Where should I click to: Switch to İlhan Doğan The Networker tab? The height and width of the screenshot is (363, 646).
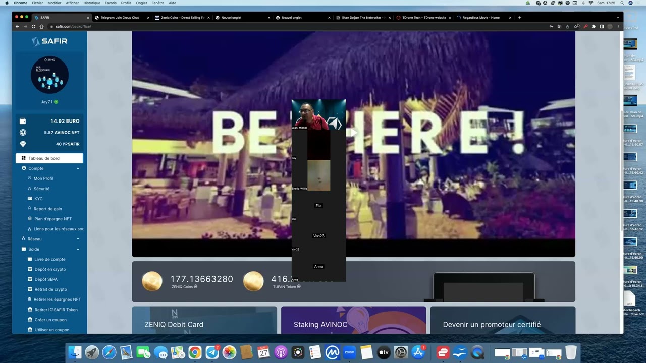click(x=363, y=18)
